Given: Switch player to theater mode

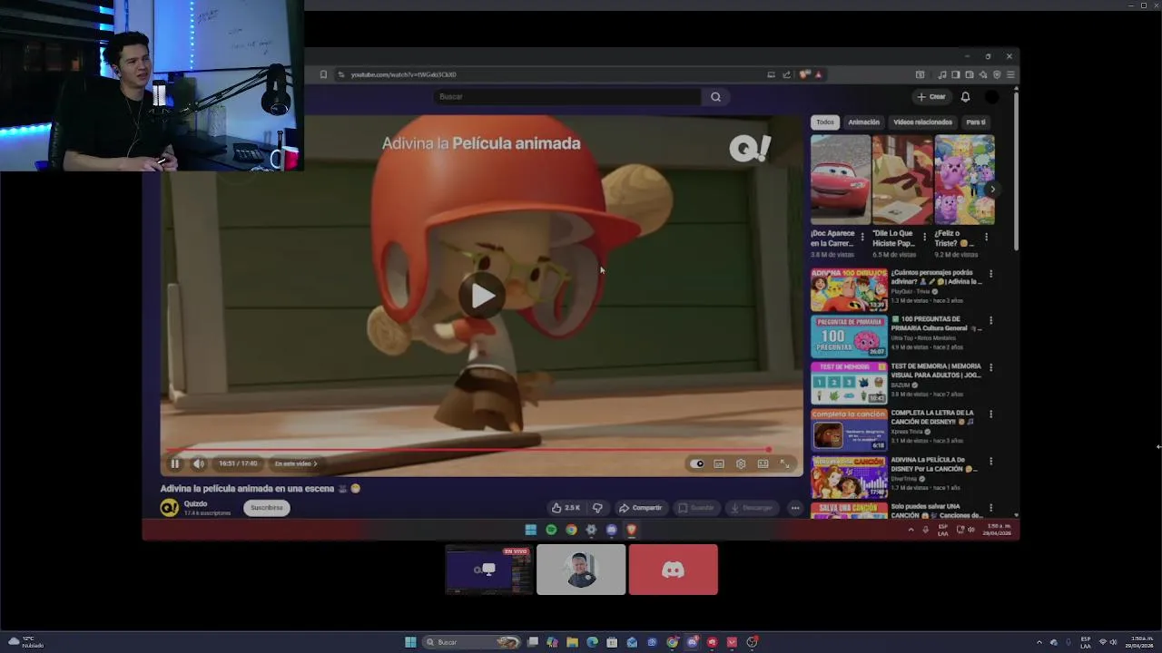Looking at the screenshot, I should click(763, 463).
